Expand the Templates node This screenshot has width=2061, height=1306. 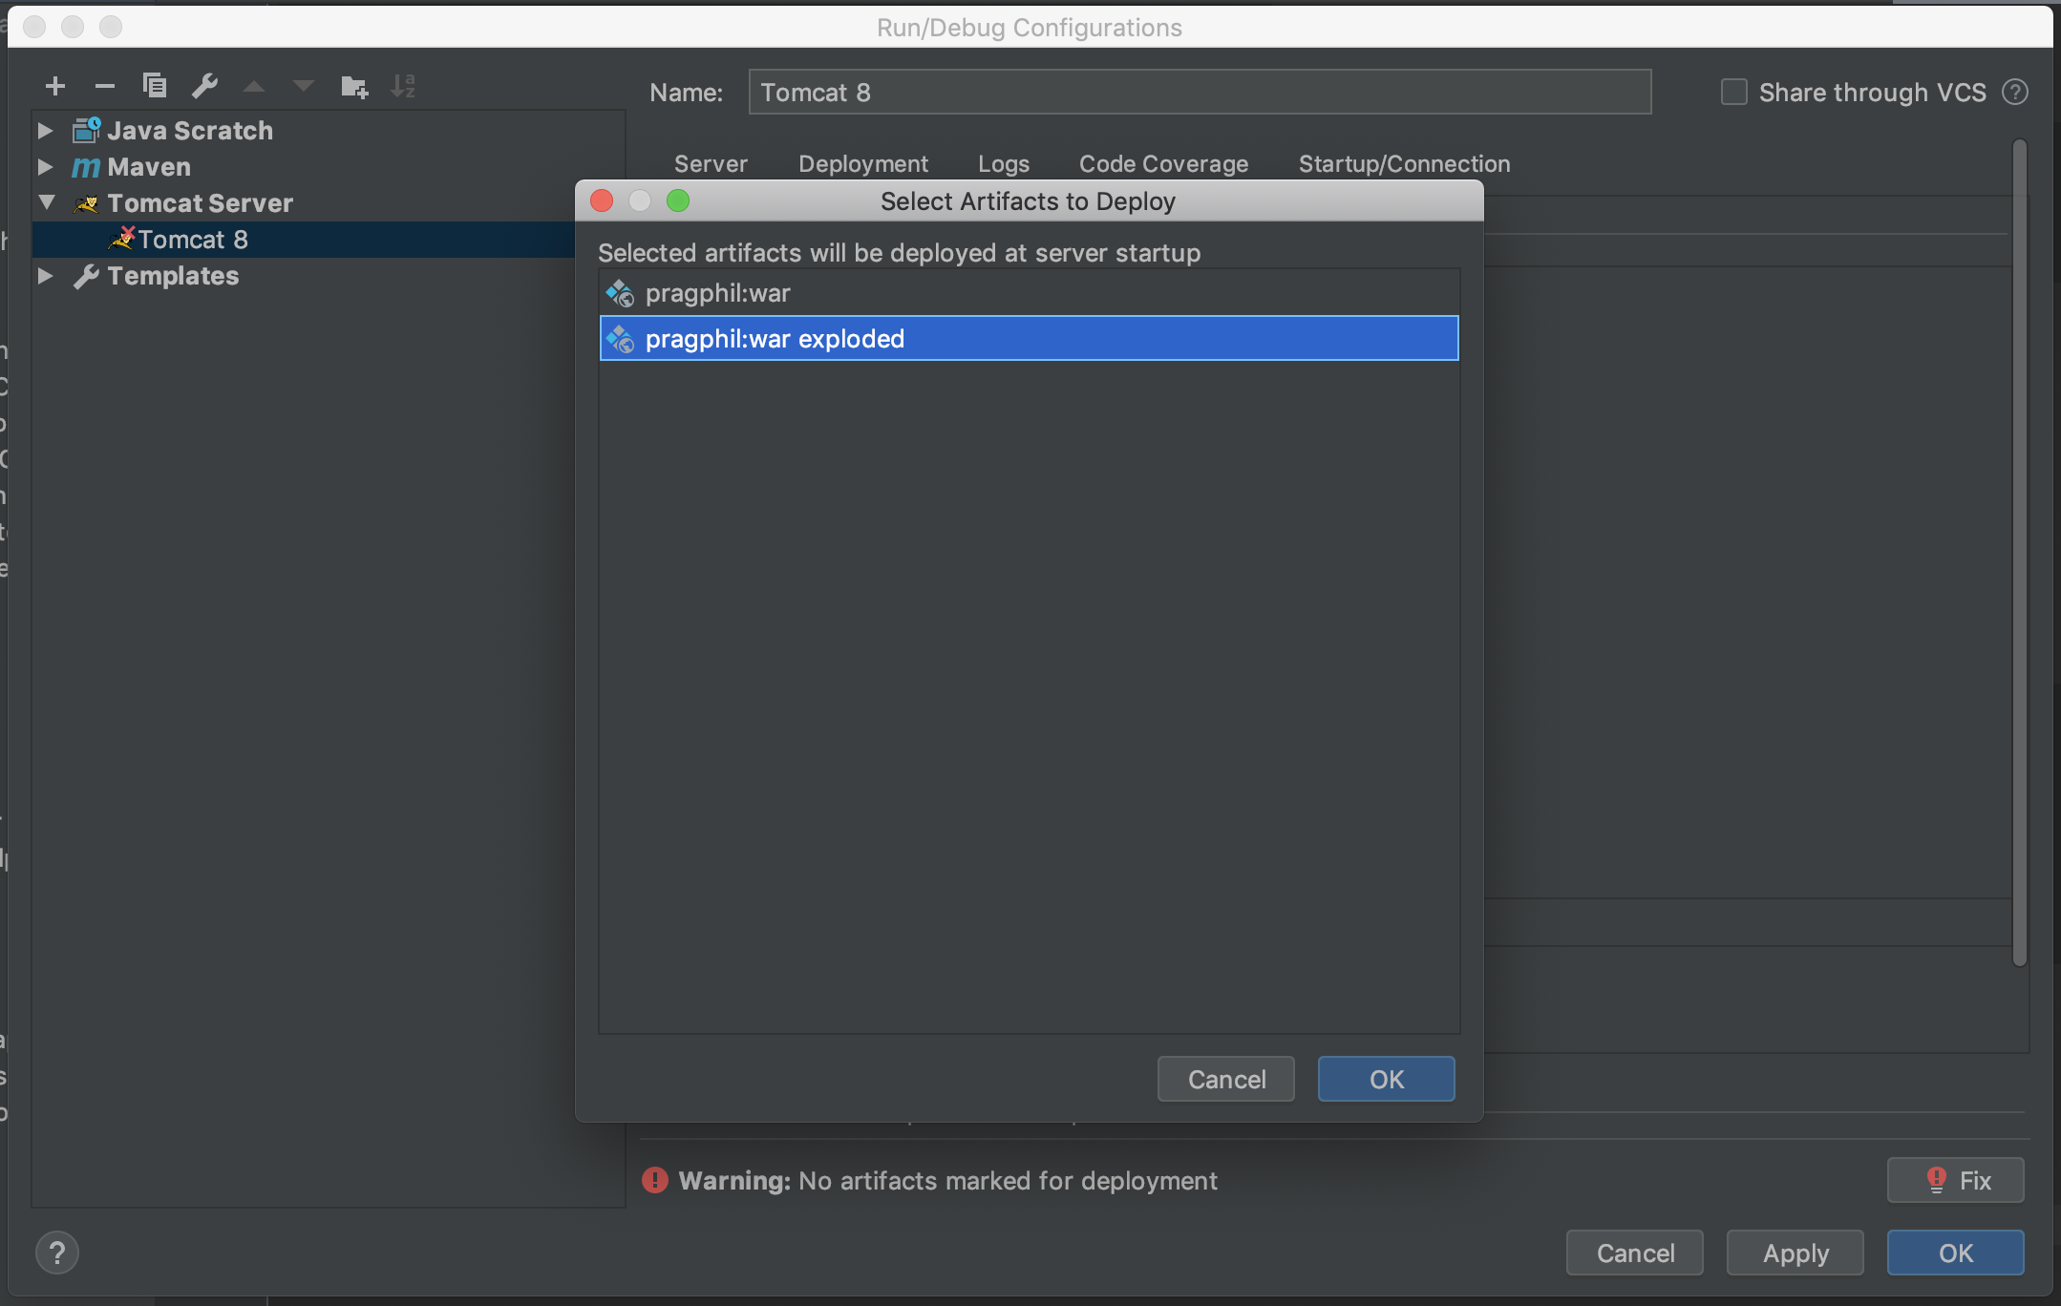tap(45, 275)
